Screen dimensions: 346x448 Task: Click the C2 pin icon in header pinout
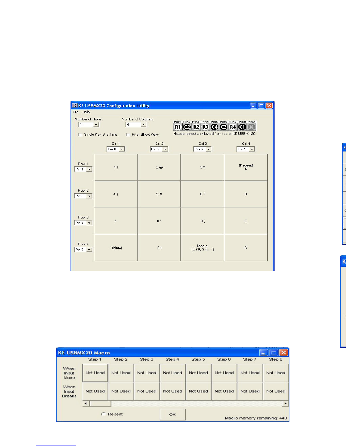click(x=187, y=127)
